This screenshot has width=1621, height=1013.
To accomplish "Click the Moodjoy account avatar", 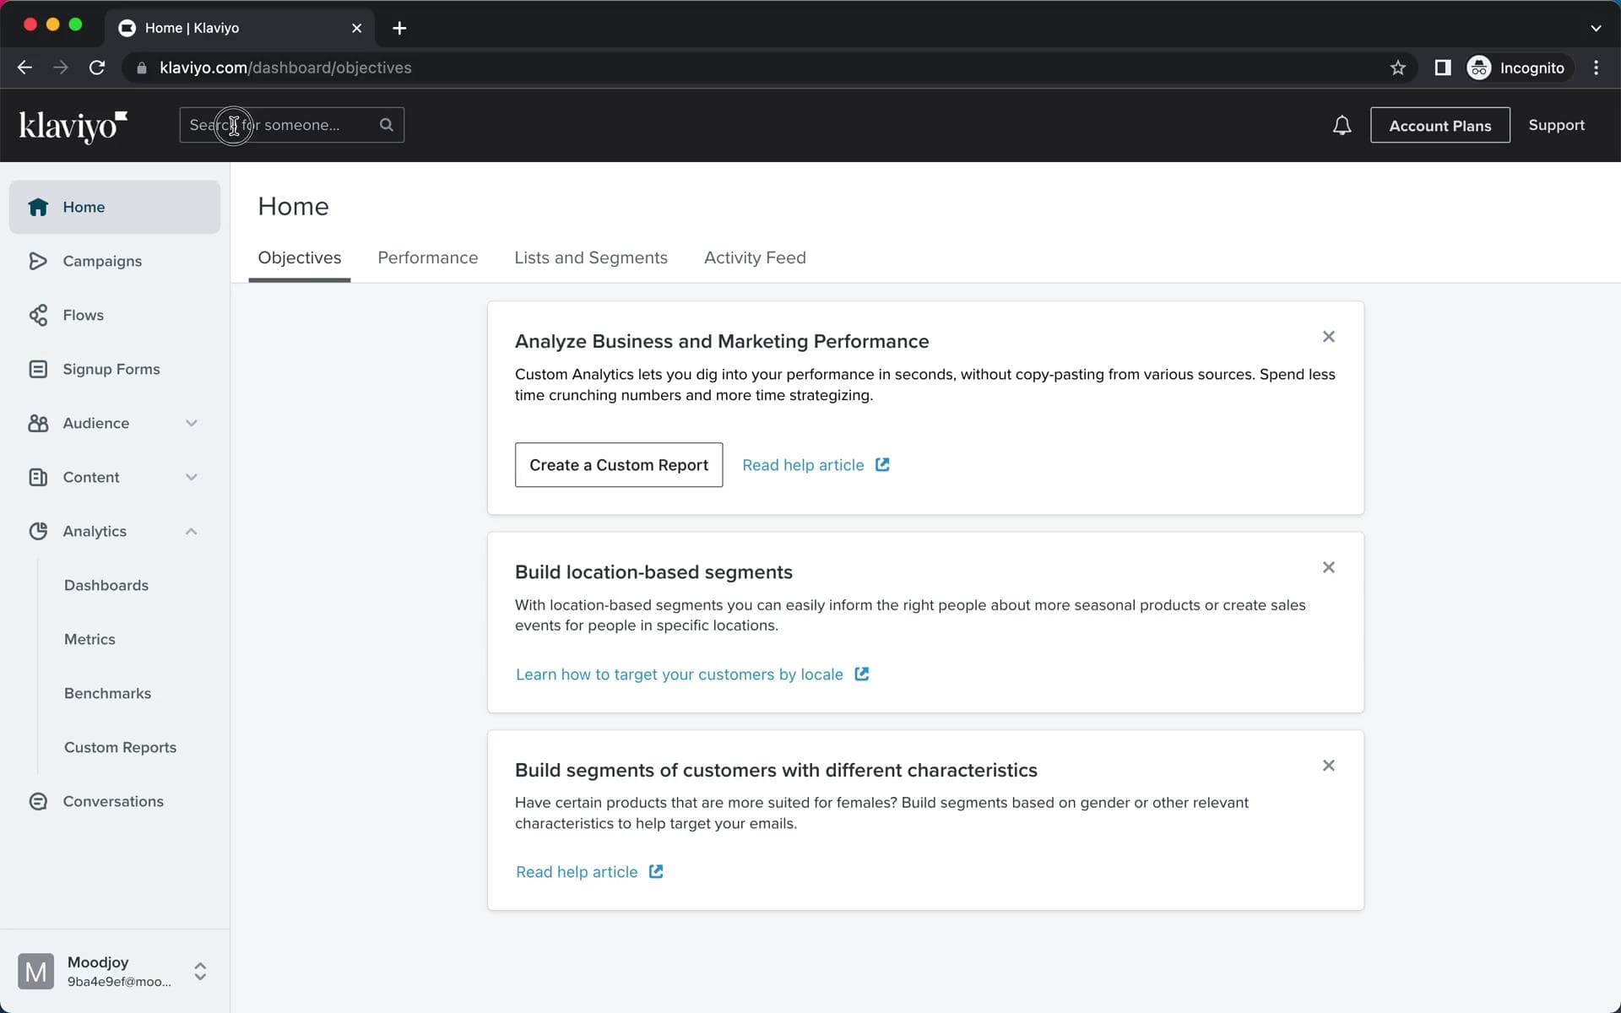I will 35,972.
